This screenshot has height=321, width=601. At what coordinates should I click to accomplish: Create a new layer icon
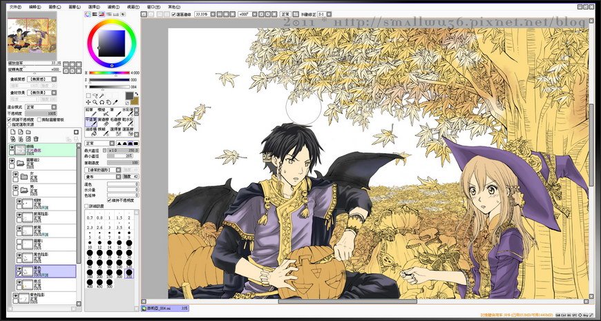click(x=12, y=132)
